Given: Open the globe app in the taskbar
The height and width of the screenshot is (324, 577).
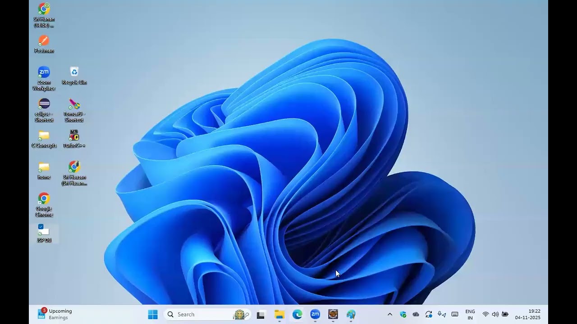Looking at the screenshot, I should (351, 315).
